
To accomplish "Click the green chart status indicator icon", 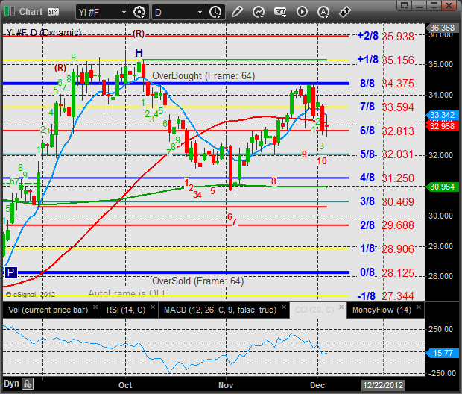I will tap(10, 12).
